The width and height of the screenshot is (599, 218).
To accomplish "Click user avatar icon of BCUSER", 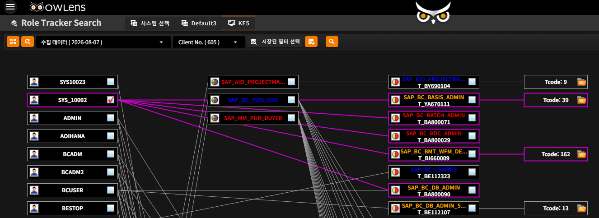I will point(34,190).
